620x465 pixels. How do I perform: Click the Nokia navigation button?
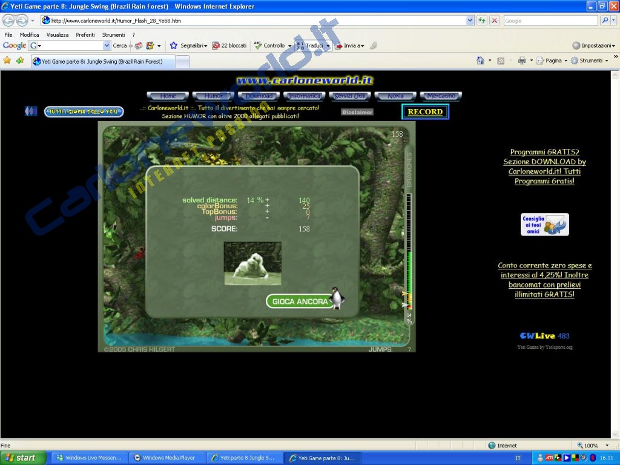click(x=395, y=96)
